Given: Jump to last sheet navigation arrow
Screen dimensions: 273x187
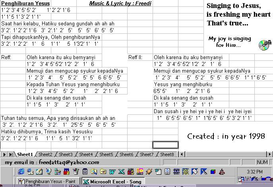Looking at the screenshot, I should 11,154.
